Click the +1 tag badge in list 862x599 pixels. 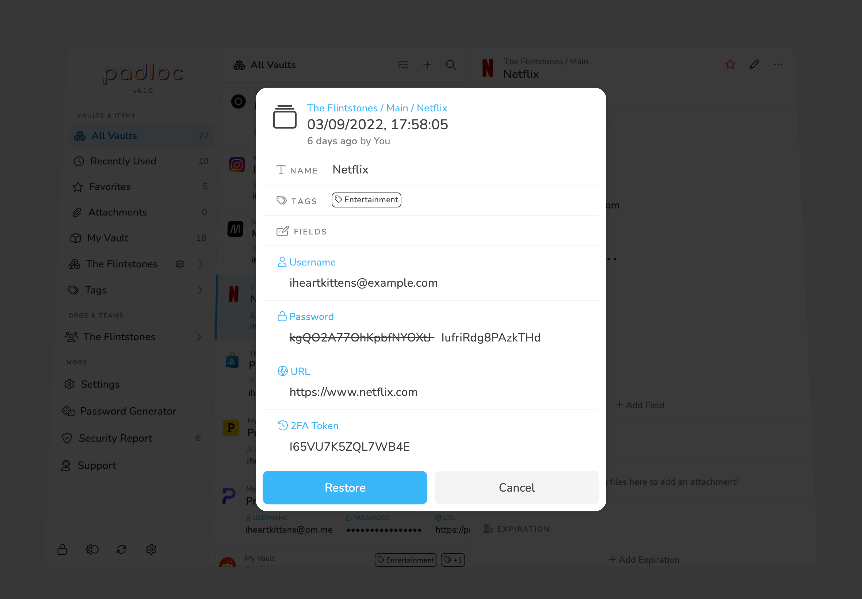coord(453,560)
